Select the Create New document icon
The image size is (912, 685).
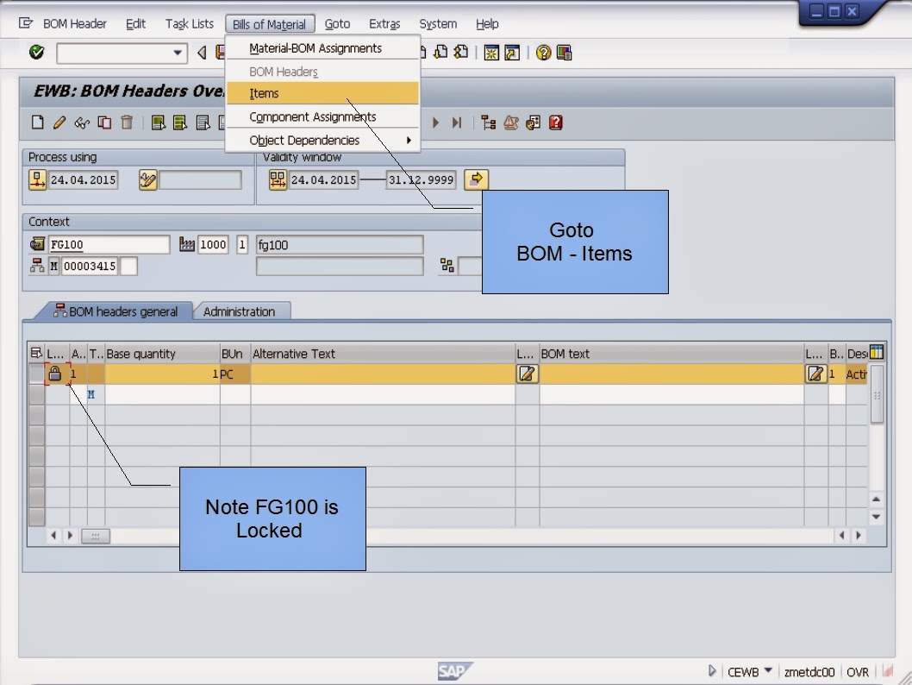pos(37,122)
